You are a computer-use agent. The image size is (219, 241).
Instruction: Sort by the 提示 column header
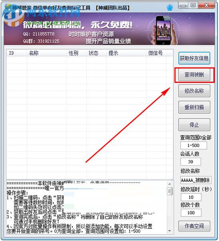(x=127, y=53)
